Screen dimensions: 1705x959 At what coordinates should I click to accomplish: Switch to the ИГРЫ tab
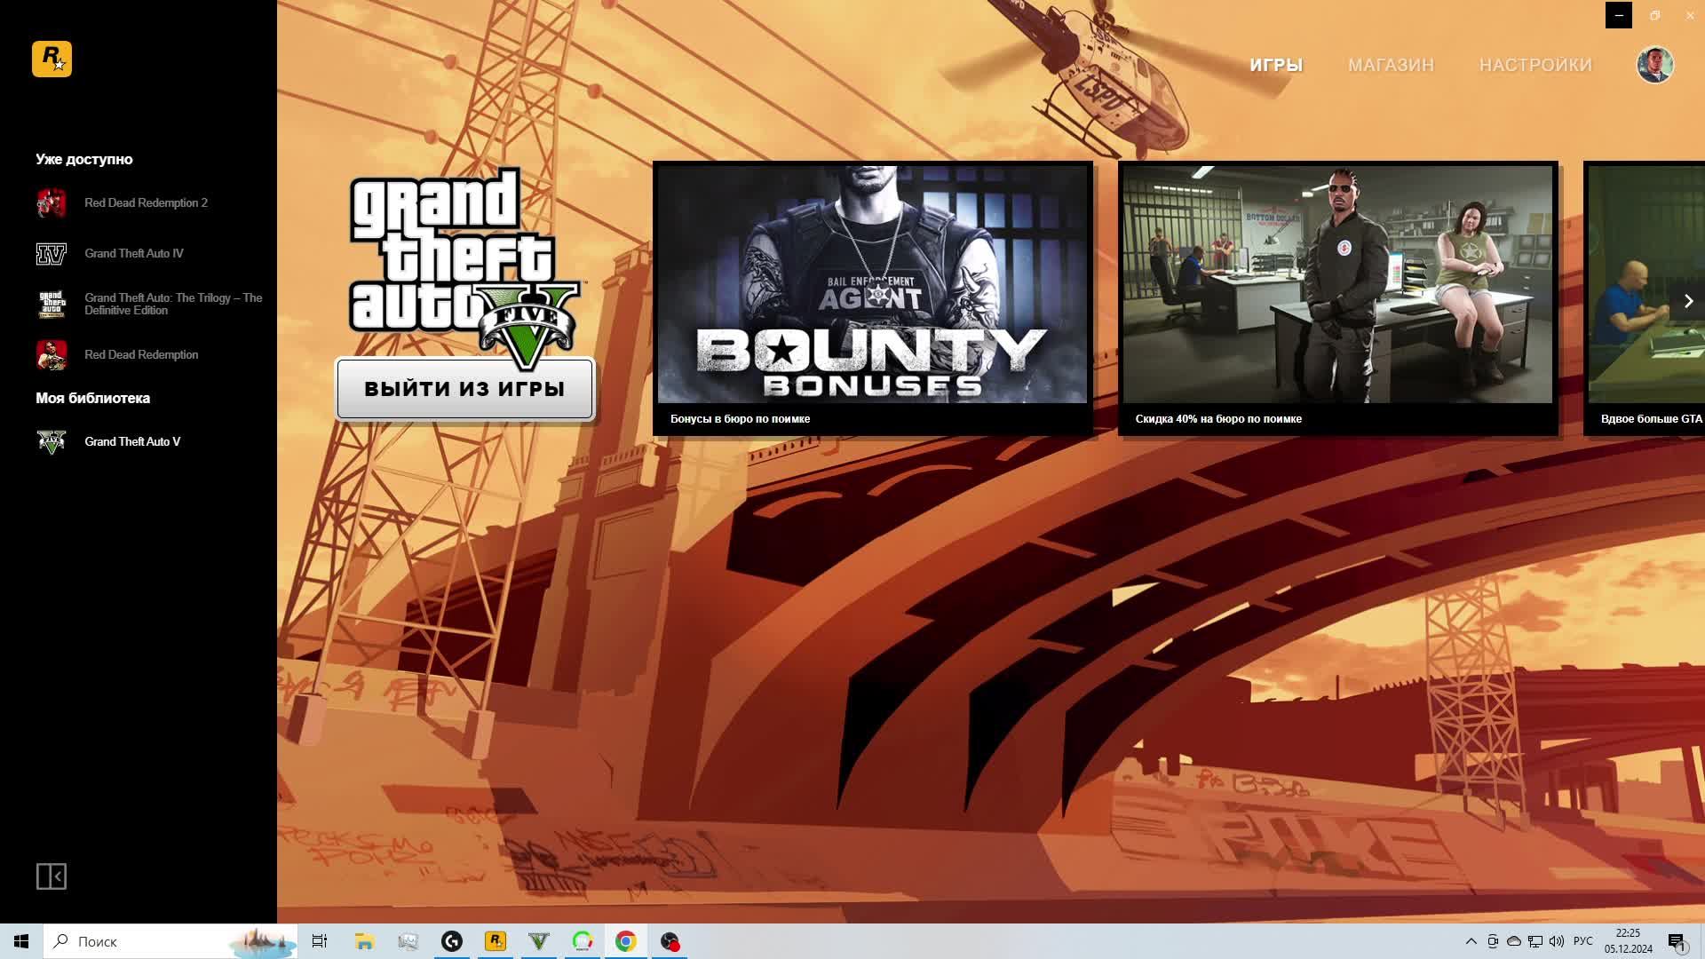(x=1276, y=65)
